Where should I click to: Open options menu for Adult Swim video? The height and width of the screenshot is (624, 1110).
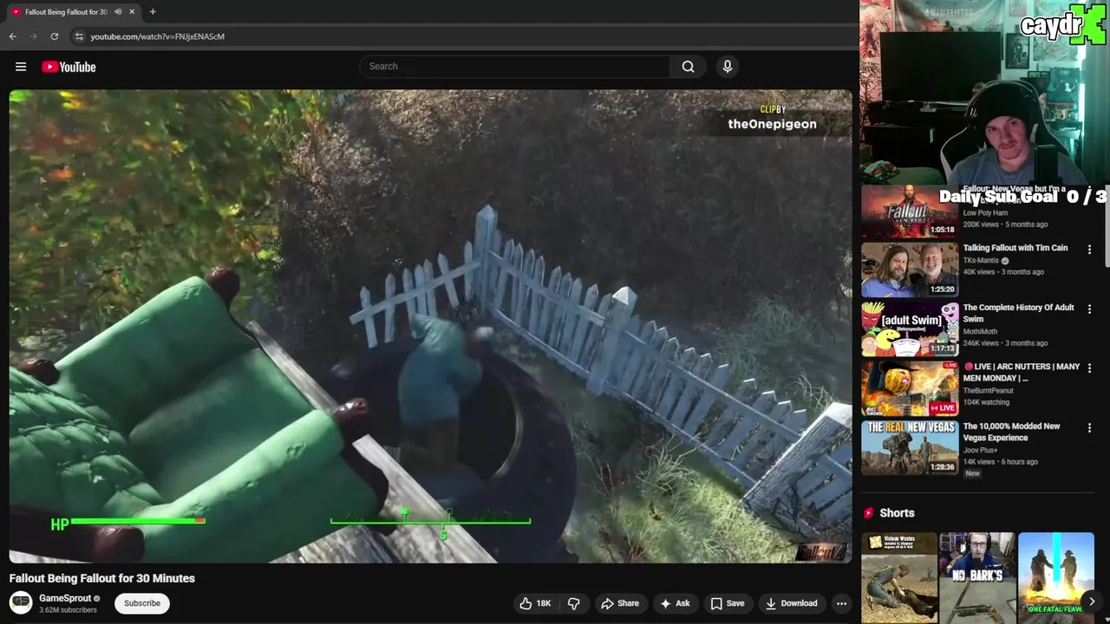[x=1090, y=309]
